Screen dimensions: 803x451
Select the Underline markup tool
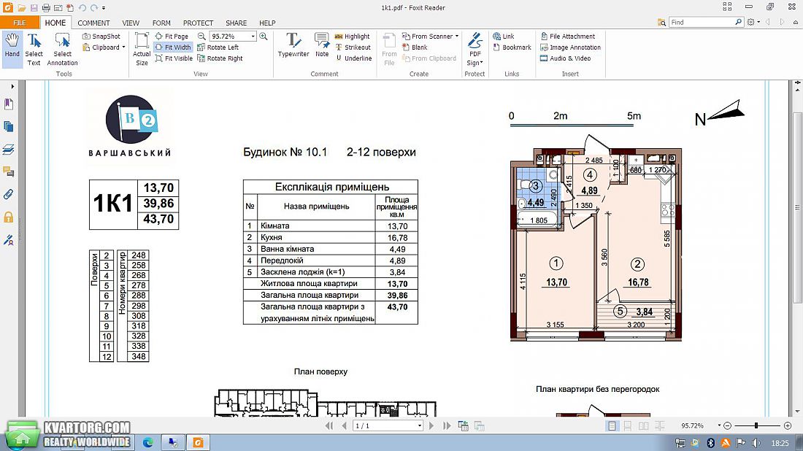[x=353, y=58]
